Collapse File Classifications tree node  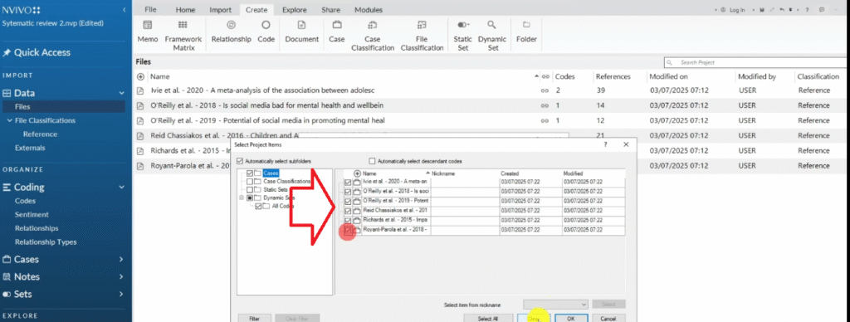pyautogui.click(x=9, y=120)
